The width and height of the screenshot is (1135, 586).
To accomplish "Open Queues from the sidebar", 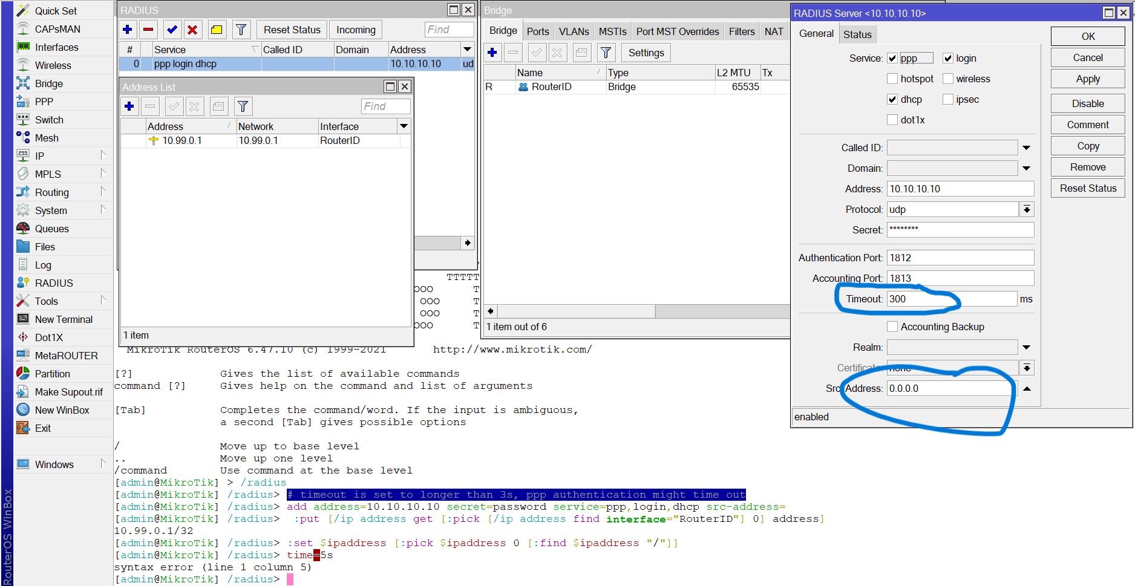I will coord(51,229).
